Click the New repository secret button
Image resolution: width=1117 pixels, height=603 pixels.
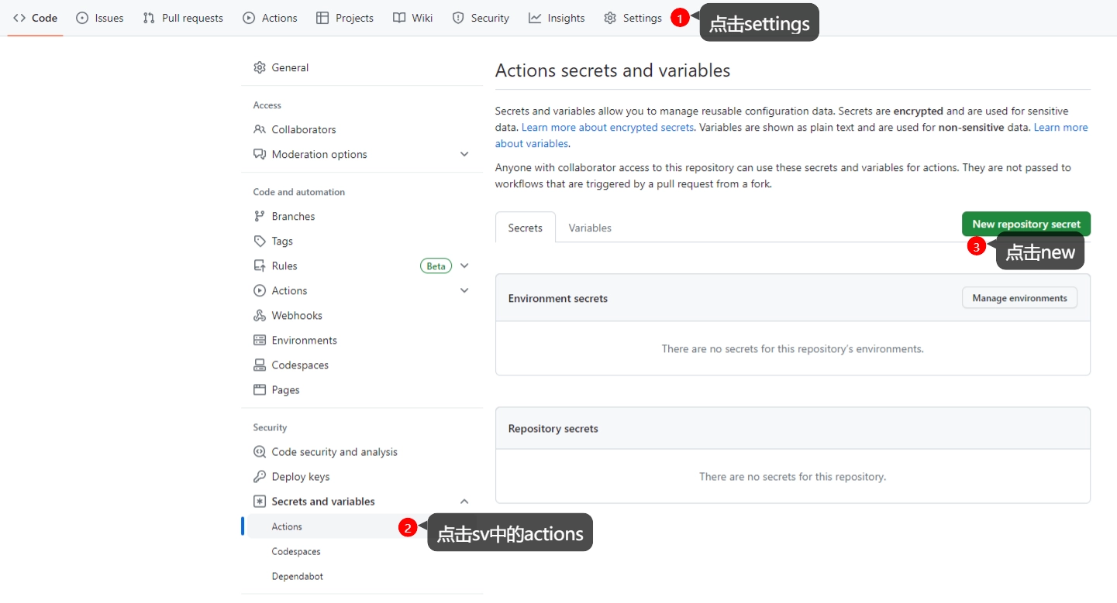click(1026, 224)
